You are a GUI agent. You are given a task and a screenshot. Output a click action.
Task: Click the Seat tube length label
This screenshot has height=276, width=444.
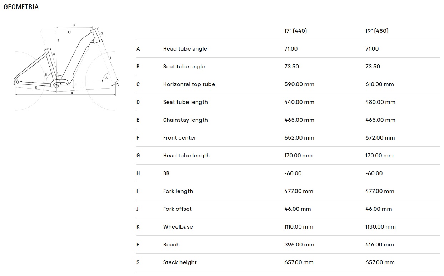coord(185,102)
